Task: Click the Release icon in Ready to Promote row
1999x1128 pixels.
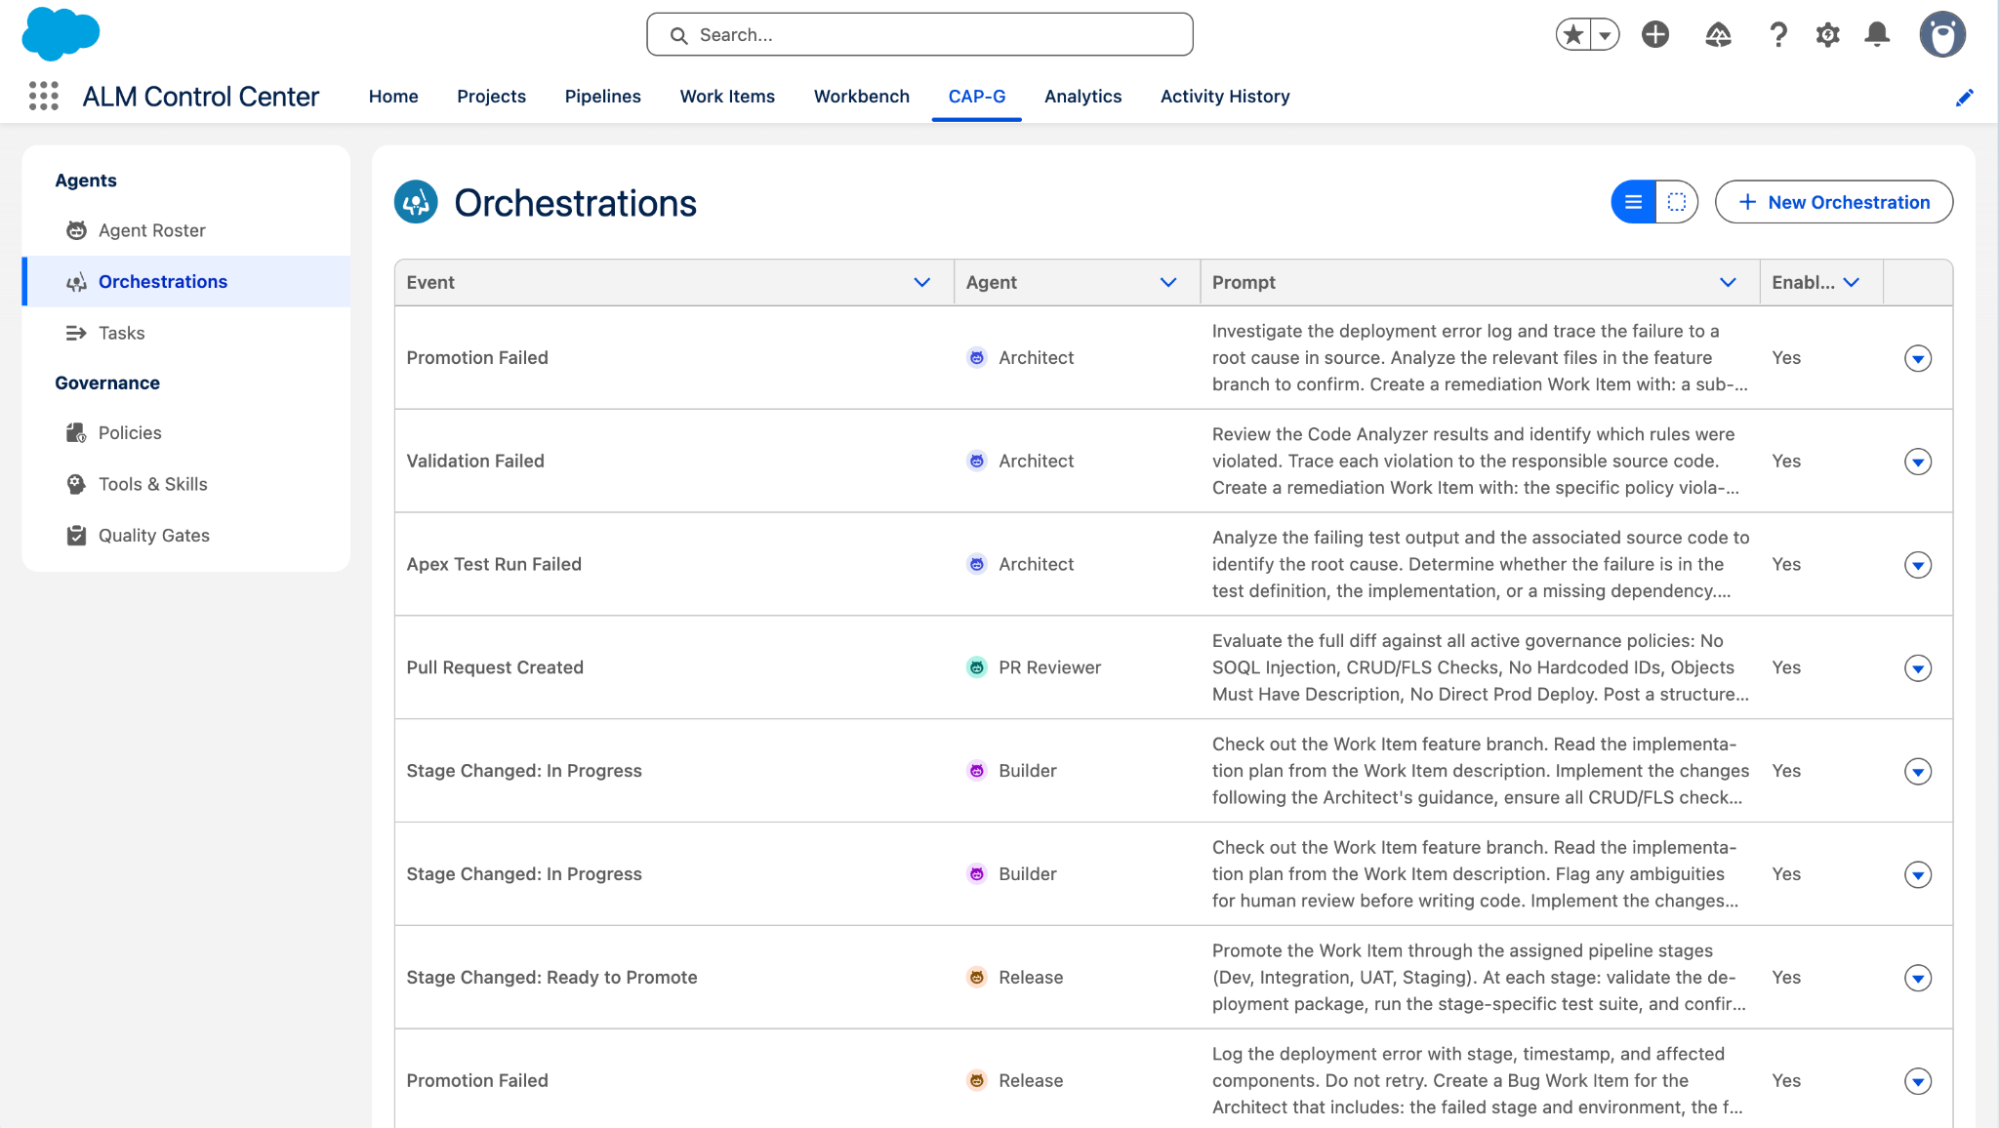Action: pos(976,977)
